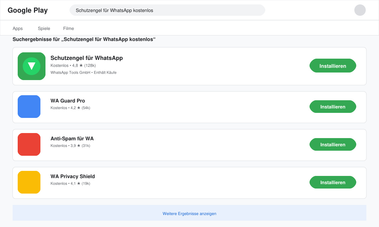Open the WA Guard Pro title
This screenshot has width=379, height=227.
pyautogui.click(x=68, y=101)
